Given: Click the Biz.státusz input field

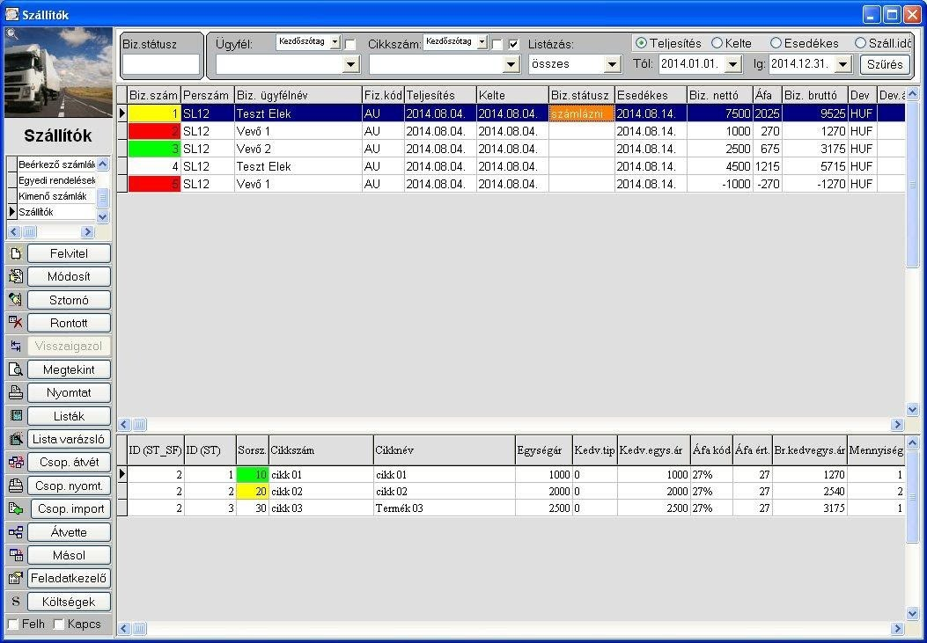Looking at the screenshot, I should coord(161,64).
